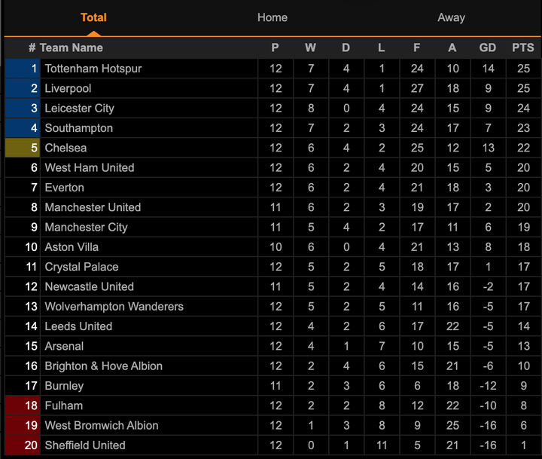Click olive position 5 badge for Chelsea

pyautogui.click(x=23, y=148)
